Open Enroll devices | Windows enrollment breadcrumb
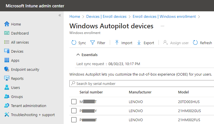214x124 pixels. pos(164,16)
